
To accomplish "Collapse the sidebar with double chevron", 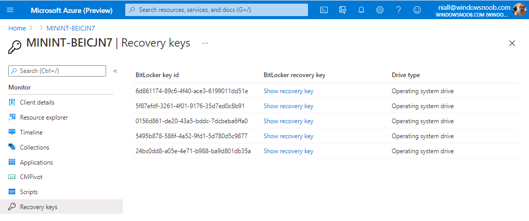I will 115,71.
